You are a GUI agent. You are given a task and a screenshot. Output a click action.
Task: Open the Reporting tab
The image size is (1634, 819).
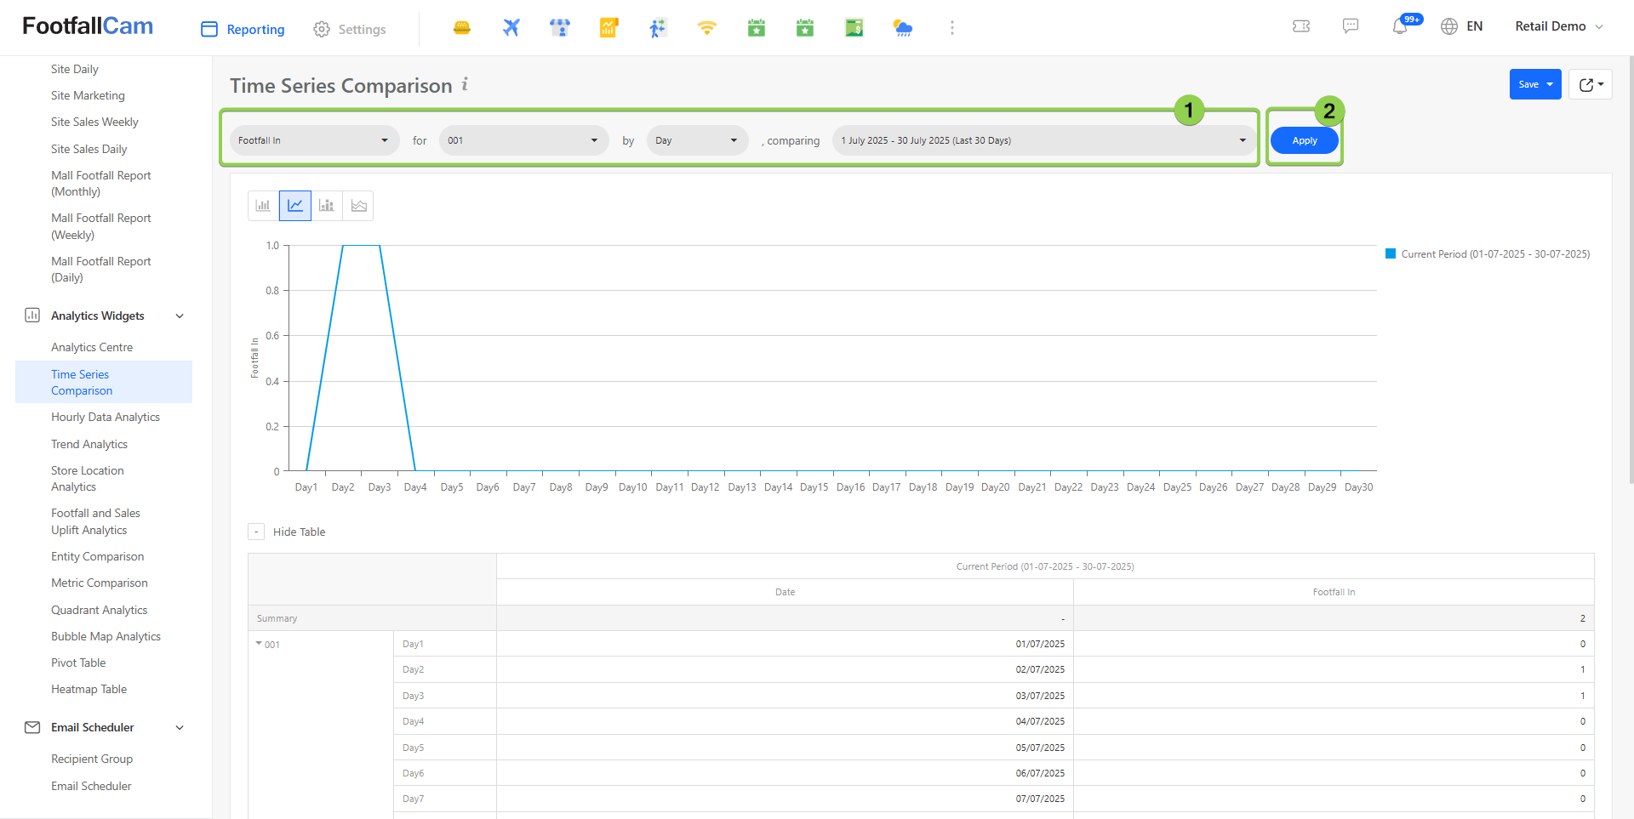pos(243,29)
